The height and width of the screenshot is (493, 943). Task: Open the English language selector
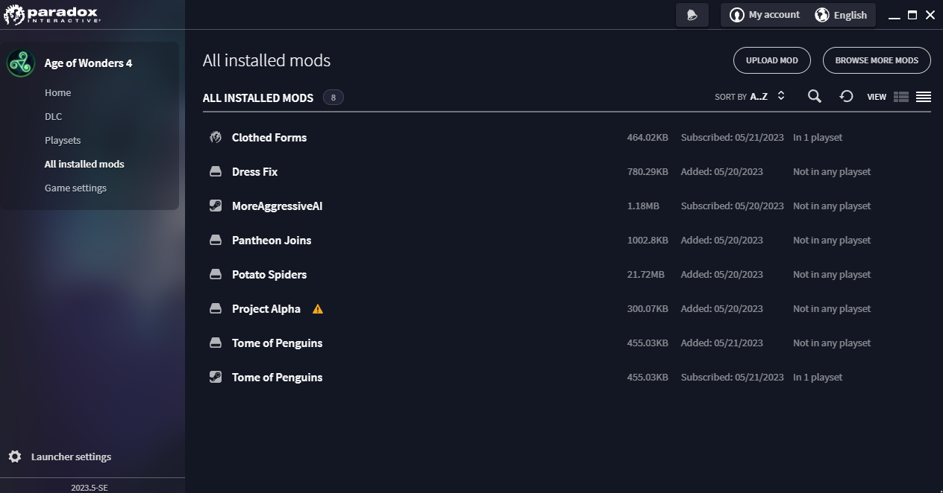pos(841,15)
